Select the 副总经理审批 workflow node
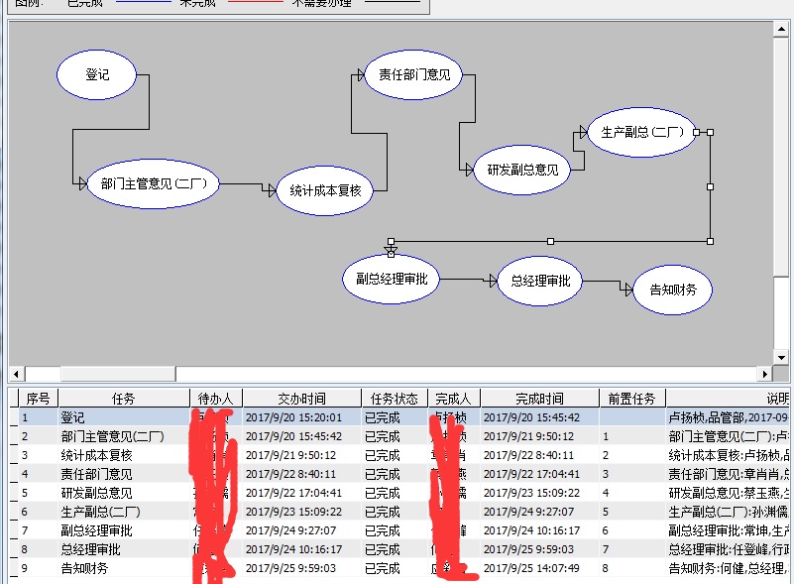Viewport: 794px width, 584px height. pos(391,280)
